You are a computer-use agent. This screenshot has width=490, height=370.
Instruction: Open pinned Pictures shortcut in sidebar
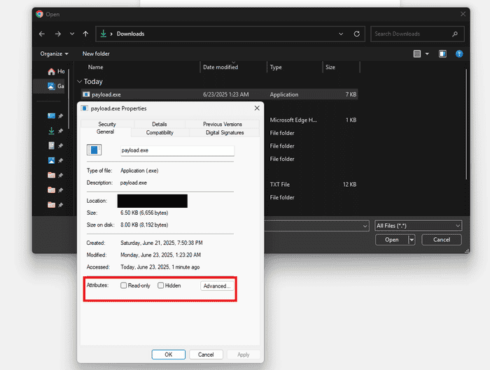(x=51, y=160)
